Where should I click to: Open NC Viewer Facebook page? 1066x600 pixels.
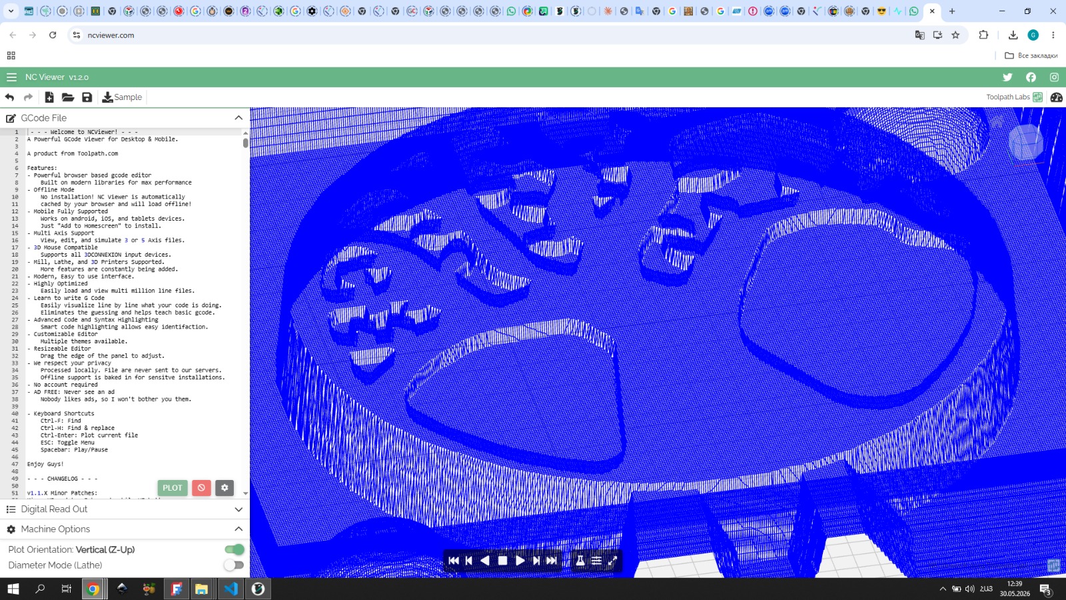1031,77
